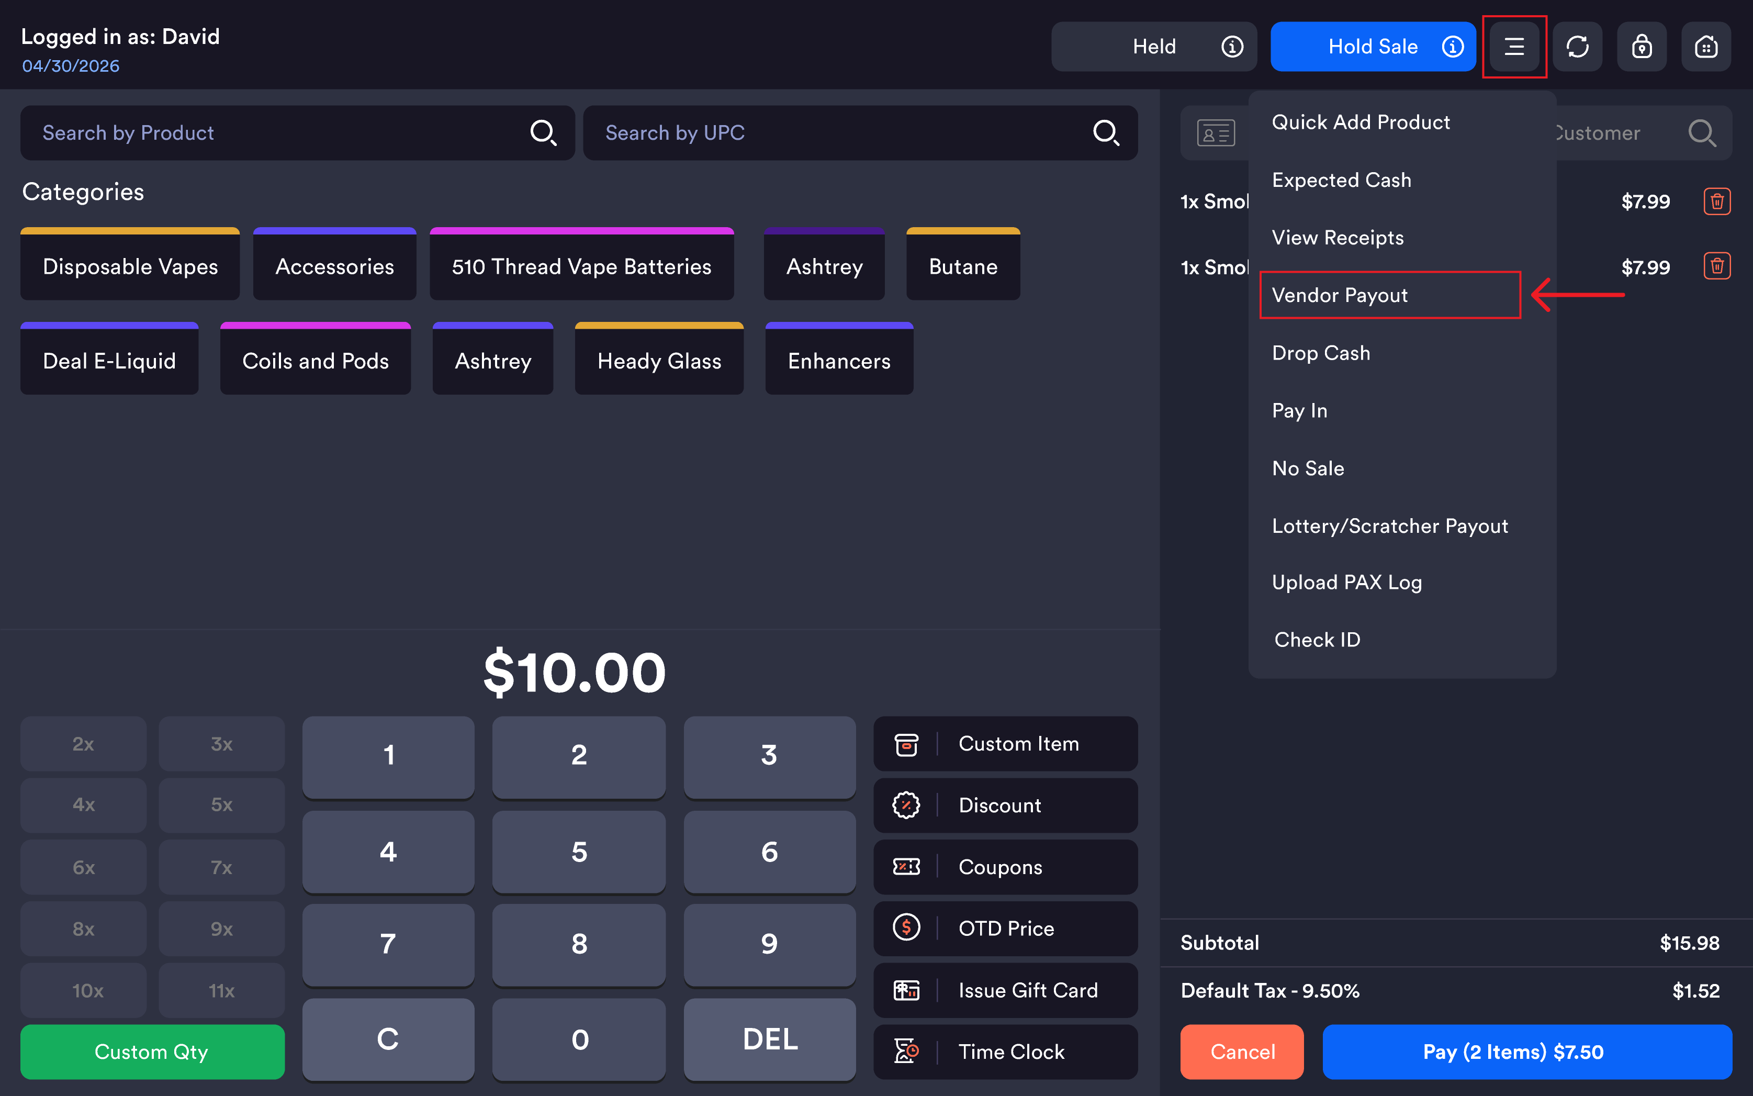Click the Hold Sale button
Viewport: 1753px width, 1096px height.
1373,47
